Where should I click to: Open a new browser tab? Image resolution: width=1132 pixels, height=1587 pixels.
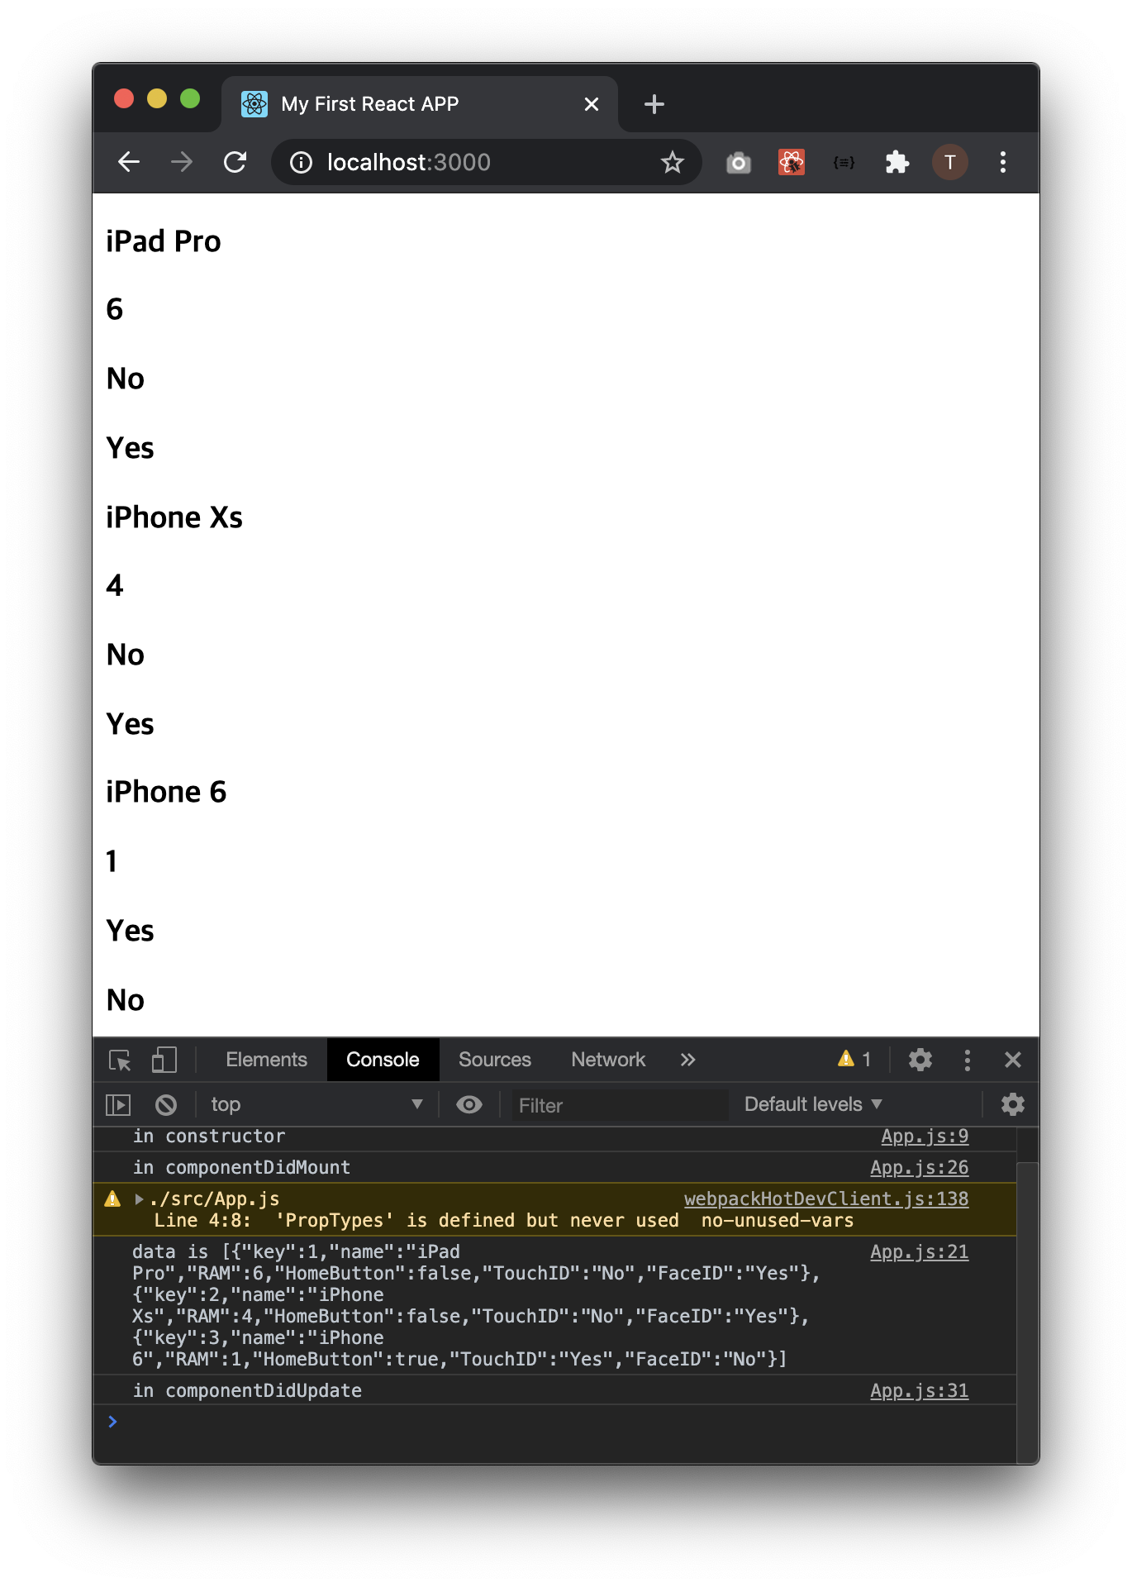point(654,104)
